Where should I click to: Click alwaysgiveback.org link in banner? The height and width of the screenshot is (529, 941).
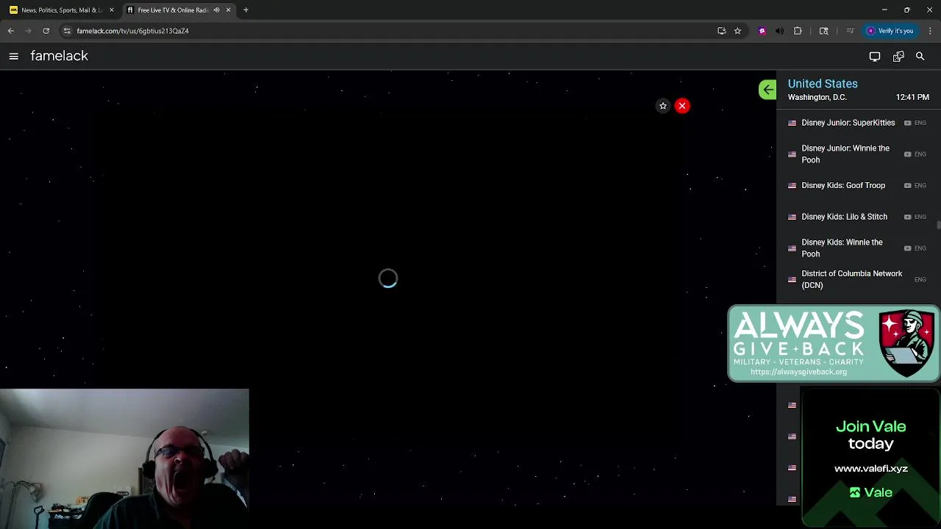[x=798, y=372]
